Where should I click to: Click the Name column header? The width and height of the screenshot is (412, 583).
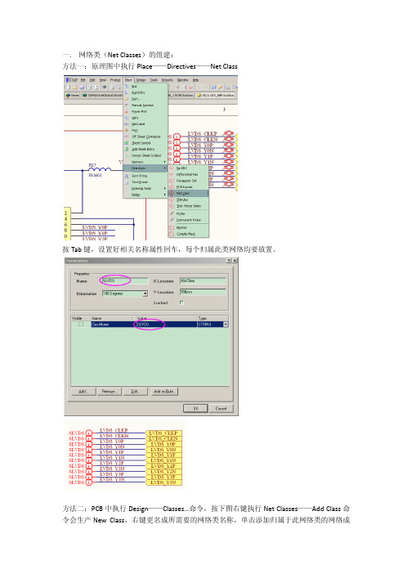click(113, 318)
